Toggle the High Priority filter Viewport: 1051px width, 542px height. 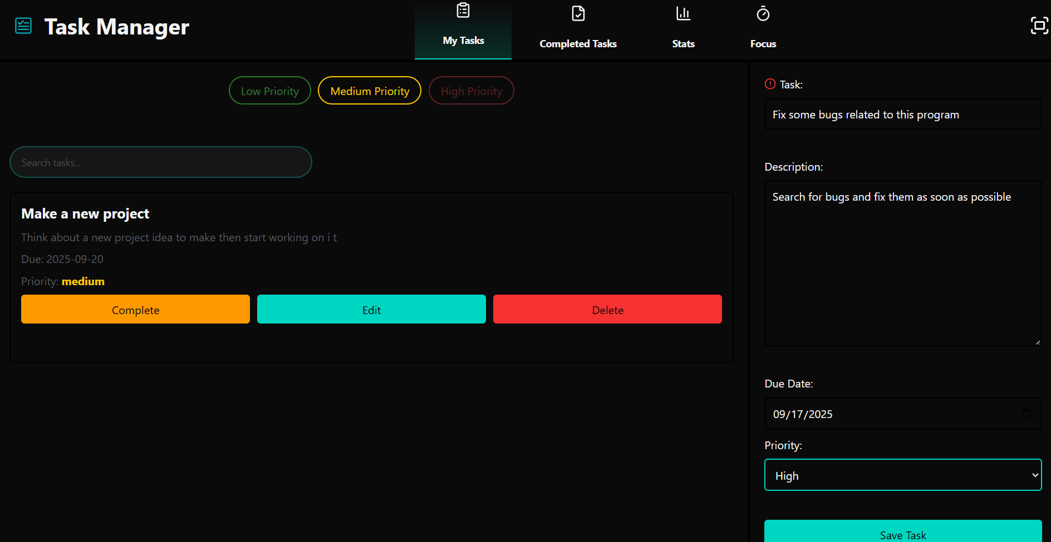coord(471,91)
